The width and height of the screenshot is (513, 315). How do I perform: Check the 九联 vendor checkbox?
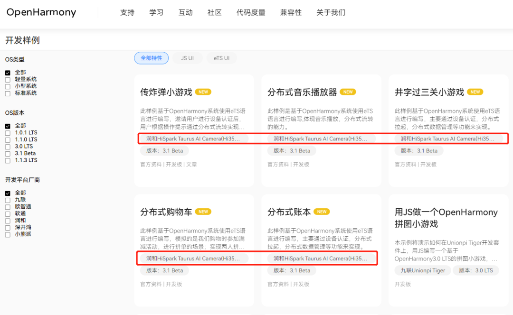(8, 200)
